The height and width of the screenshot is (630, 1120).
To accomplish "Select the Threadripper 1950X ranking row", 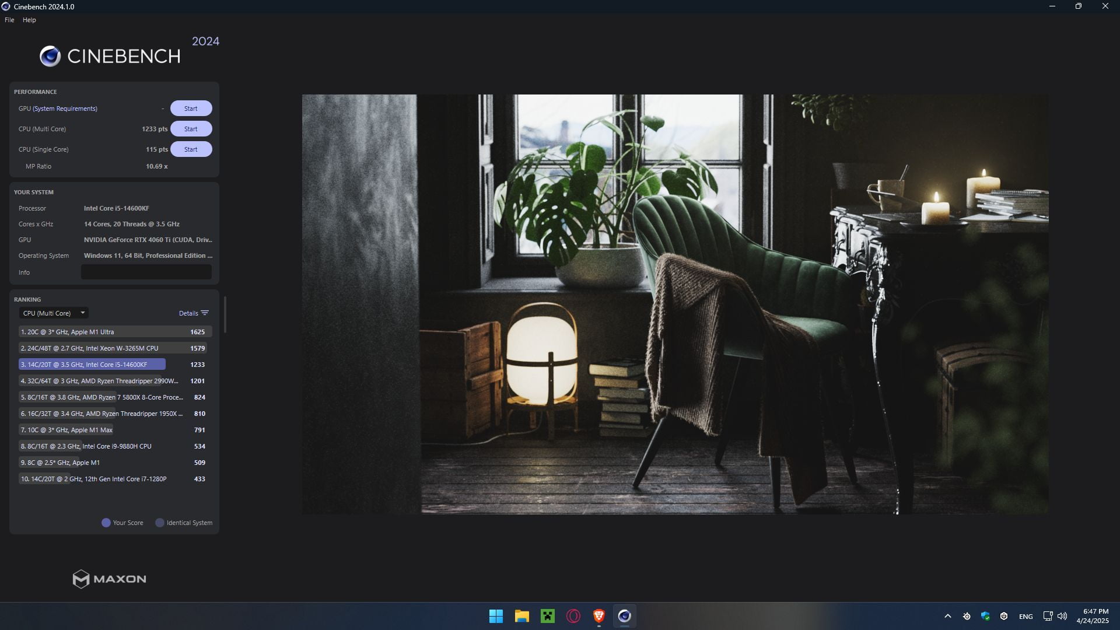I will 114,414.
